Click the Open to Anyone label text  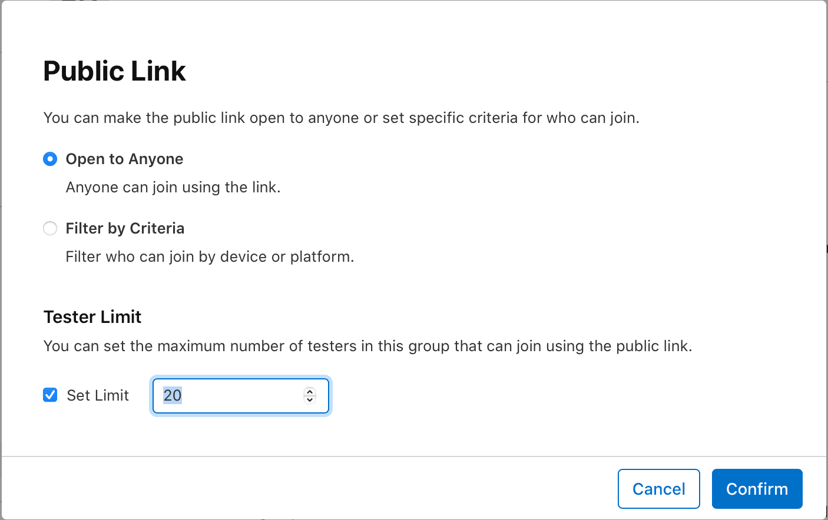(124, 159)
